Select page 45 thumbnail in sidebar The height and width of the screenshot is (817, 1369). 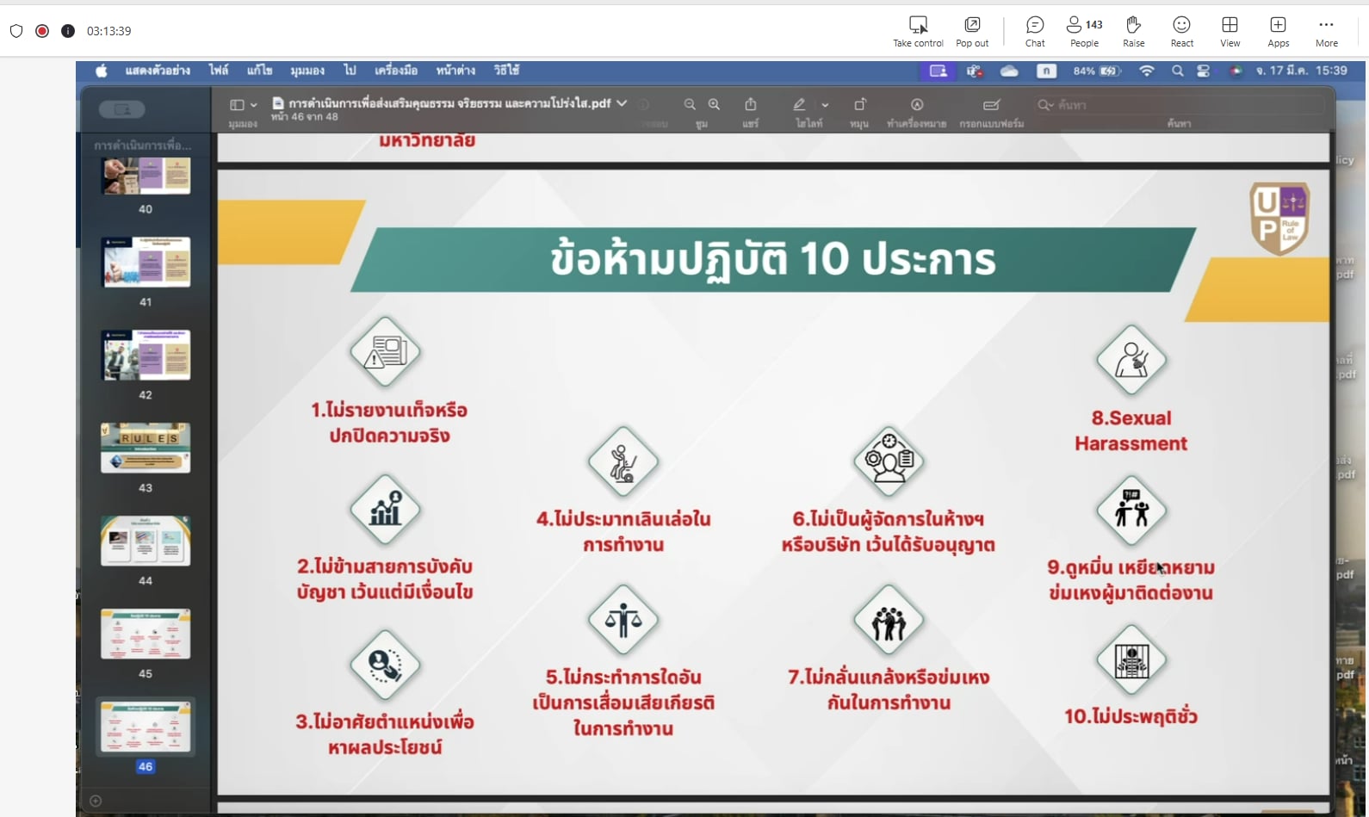point(146,634)
